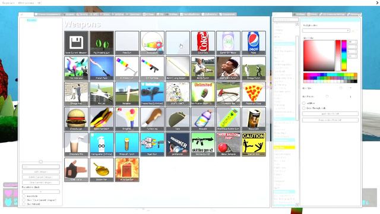
Task: Select the Taco weapon tile
Action: pyautogui.click(x=178, y=119)
